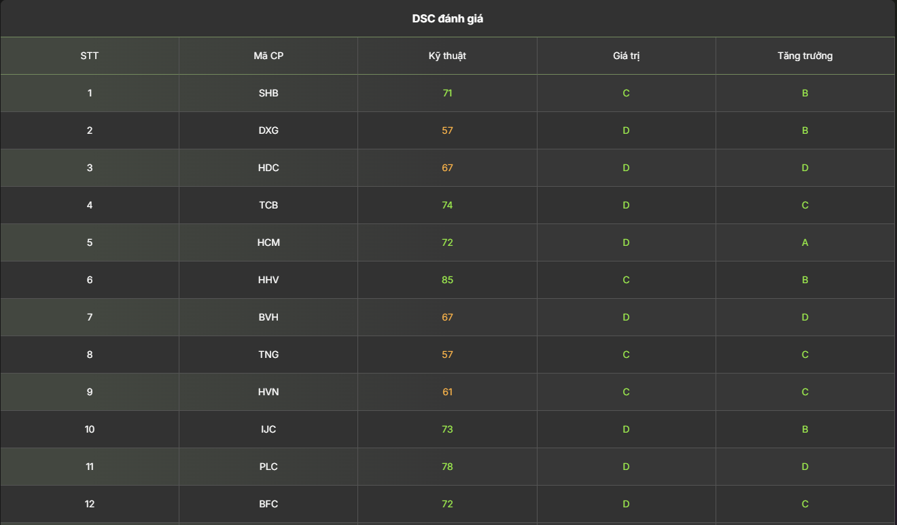This screenshot has height=525, width=897.
Task: Sort by the Kỹ thuật column header
Action: point(447,56)
